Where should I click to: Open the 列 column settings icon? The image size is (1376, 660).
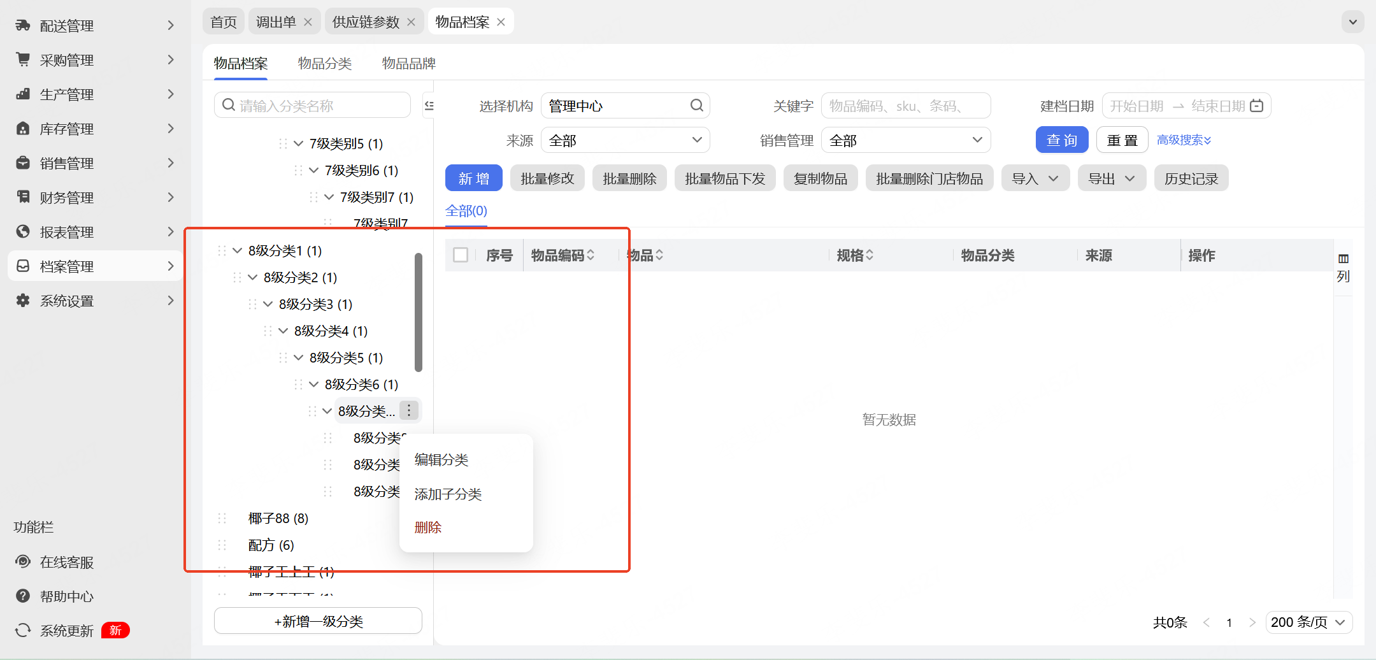[x=1344, y=268]
